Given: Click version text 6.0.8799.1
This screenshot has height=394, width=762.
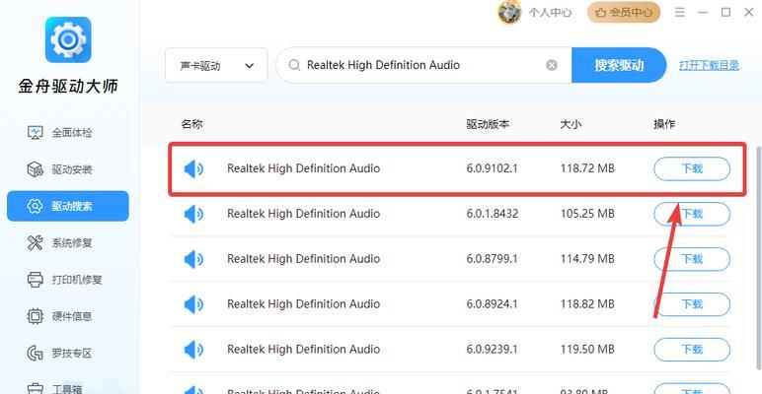Looking at the screenshot, I should [x=492, y=259].
